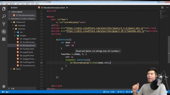The height and width of the screenshot is (95, 170).
Task: Open the 檢視 (View) menu
Action: tap(18, 4)
